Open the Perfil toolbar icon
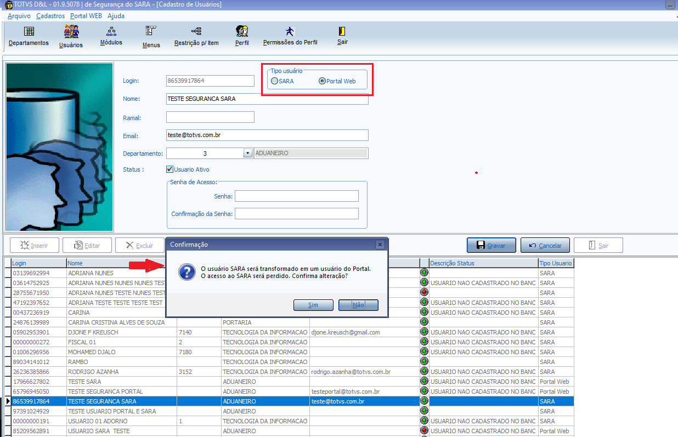 (x=242, y=36)
